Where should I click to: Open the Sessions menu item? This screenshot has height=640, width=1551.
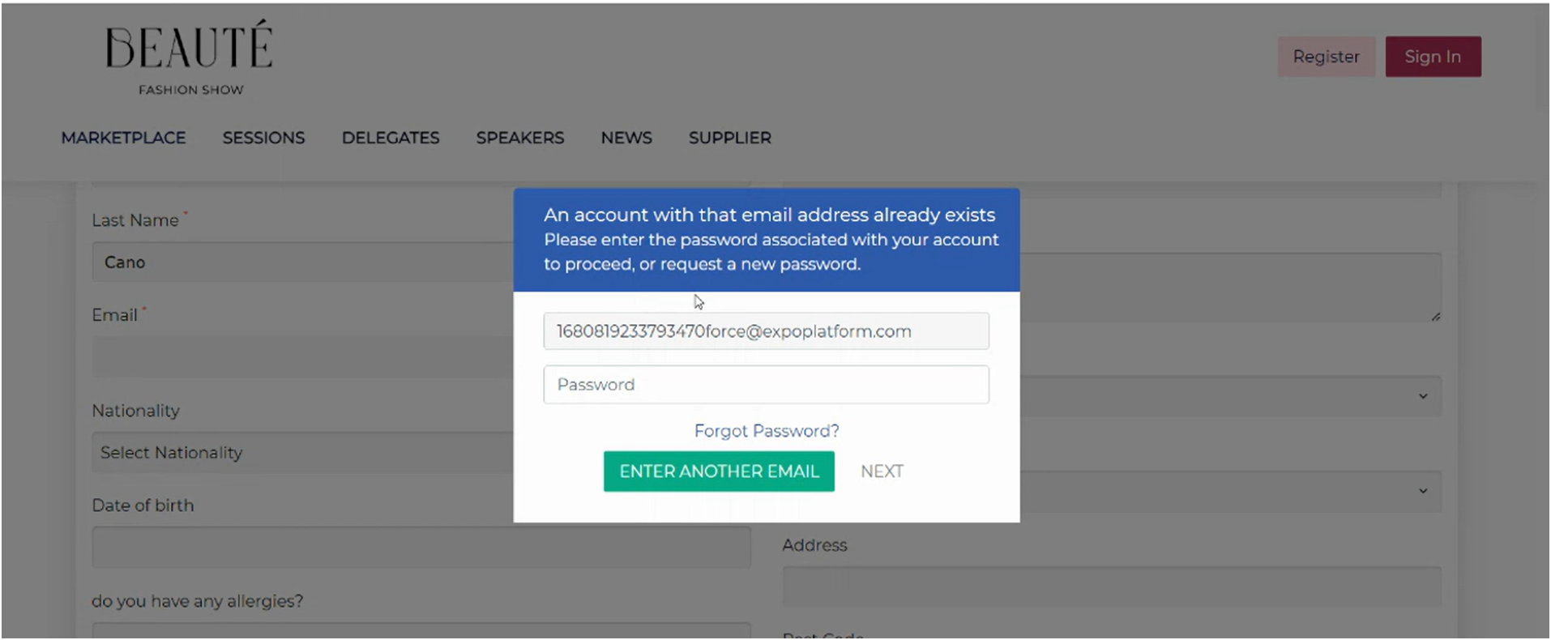point(263,138)
